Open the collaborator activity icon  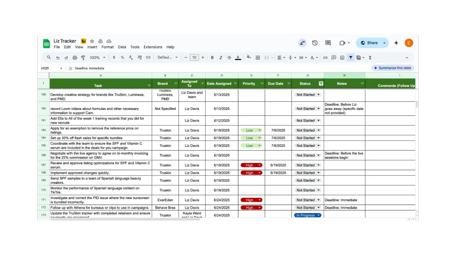coord(302,43)
